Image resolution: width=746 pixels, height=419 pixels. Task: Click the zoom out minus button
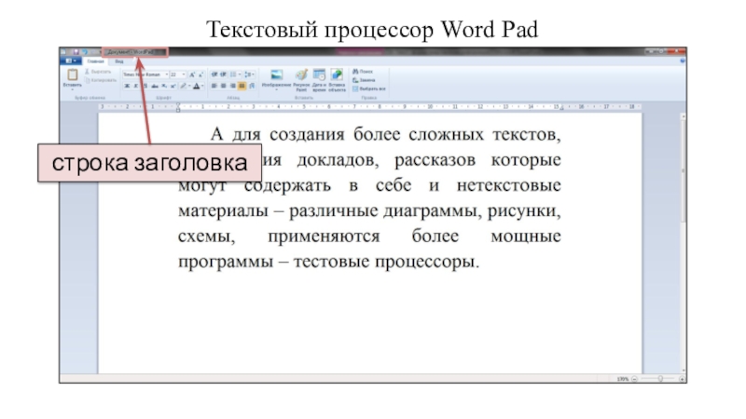pos(634,379)
